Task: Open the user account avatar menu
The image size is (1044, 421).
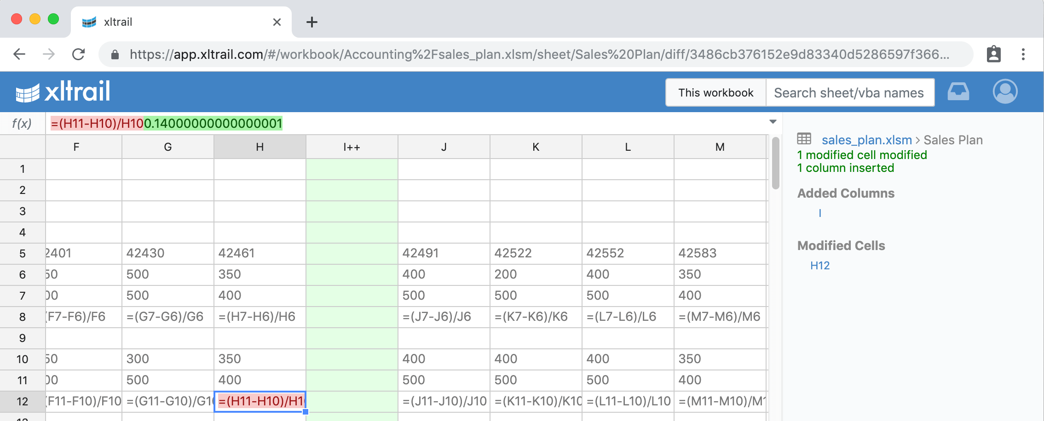Action: pyautogui.click(x=1005, y=92)
